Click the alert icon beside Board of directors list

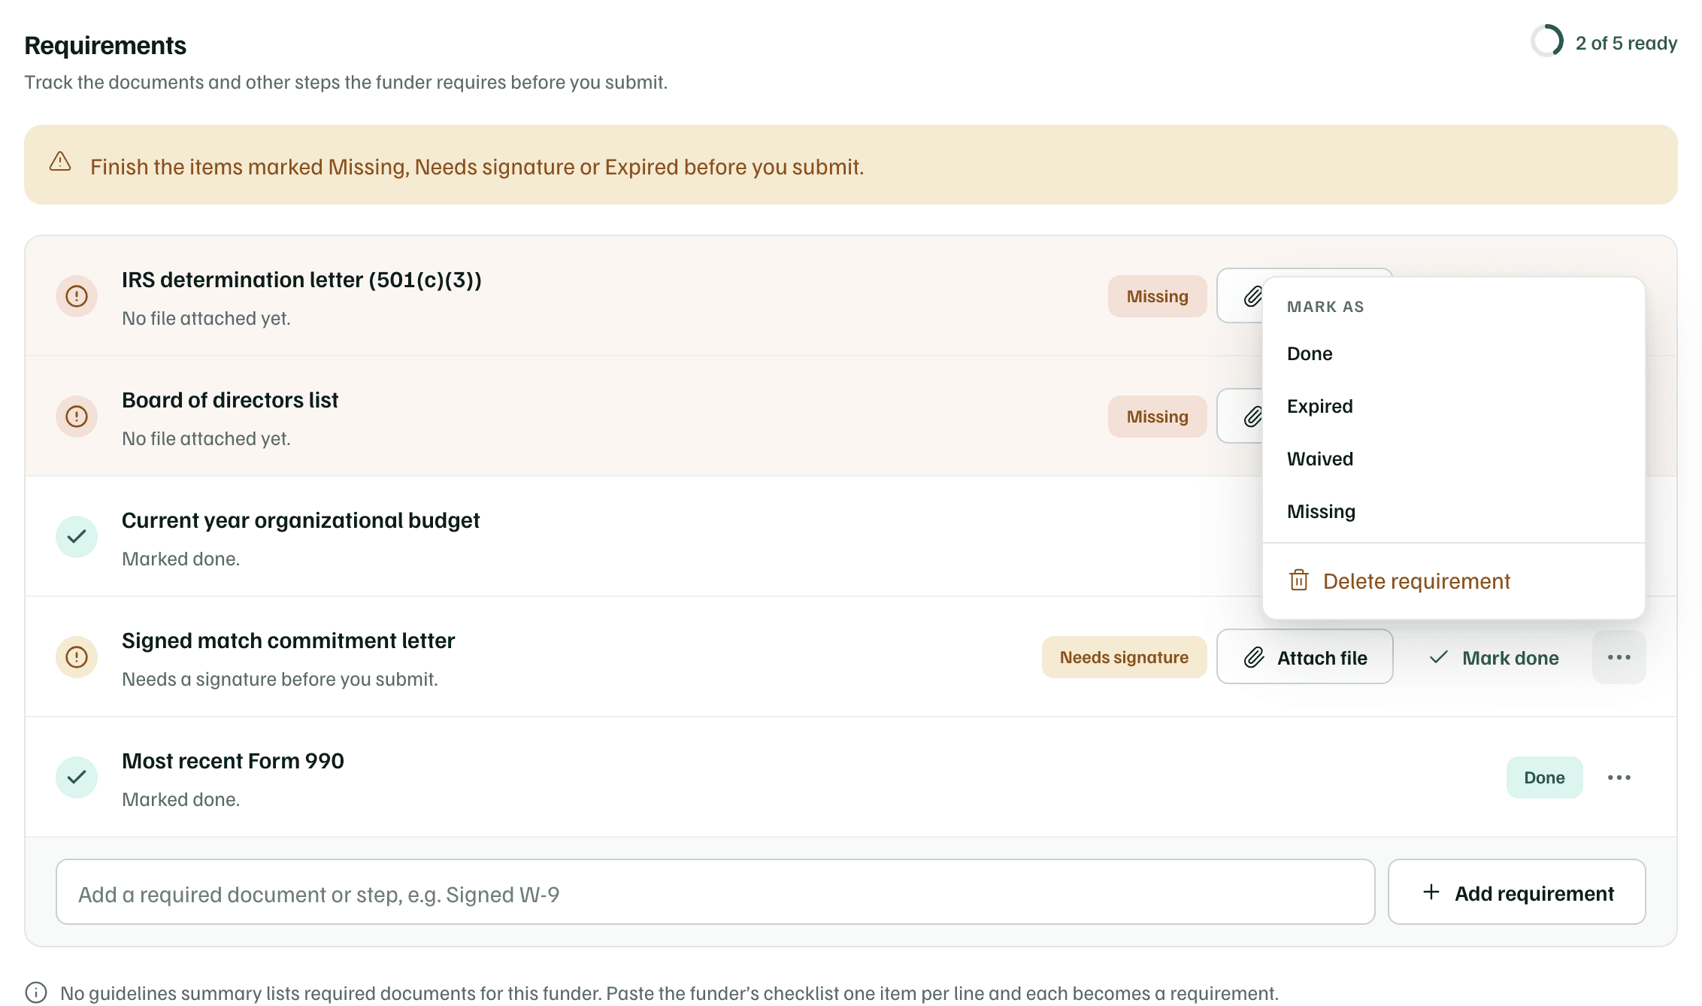tap(77, 417)
